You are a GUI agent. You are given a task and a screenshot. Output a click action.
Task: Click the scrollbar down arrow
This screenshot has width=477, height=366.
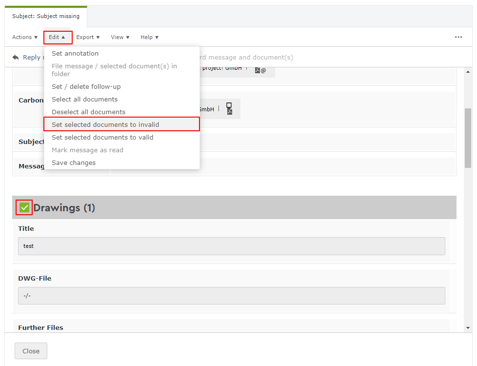point(468,328)
